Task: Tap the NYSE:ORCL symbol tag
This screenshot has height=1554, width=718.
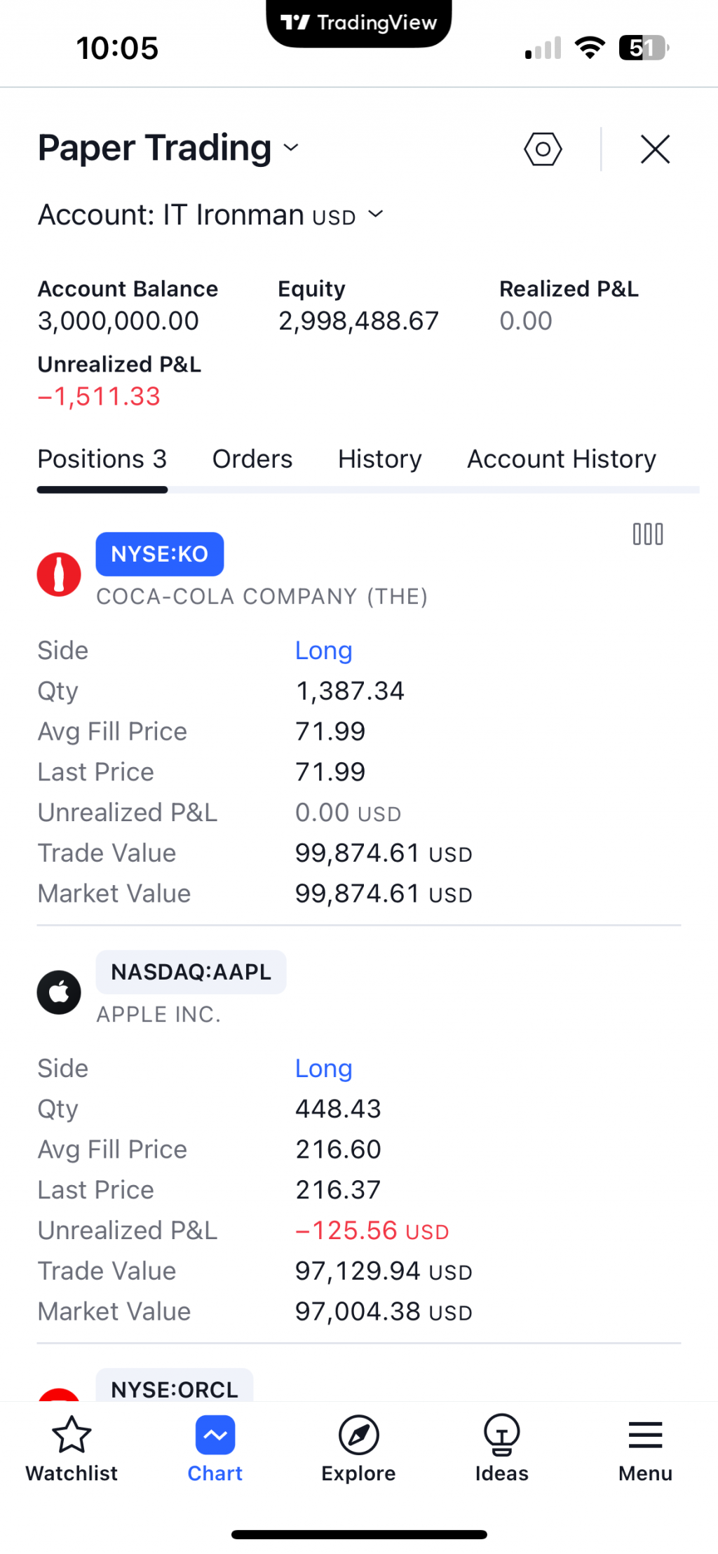Action: click(x=174, y=1389)
